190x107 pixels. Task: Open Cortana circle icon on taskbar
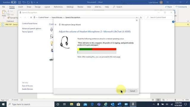[58, 104]
